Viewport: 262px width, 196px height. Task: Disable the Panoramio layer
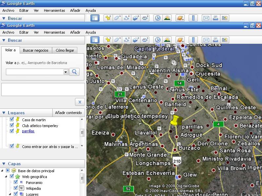tap(16, 182)
